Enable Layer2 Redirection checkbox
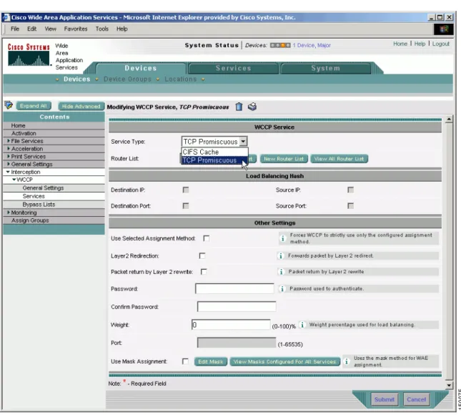The height and width of the screenshot is (415, 461). tap(202, 255)
